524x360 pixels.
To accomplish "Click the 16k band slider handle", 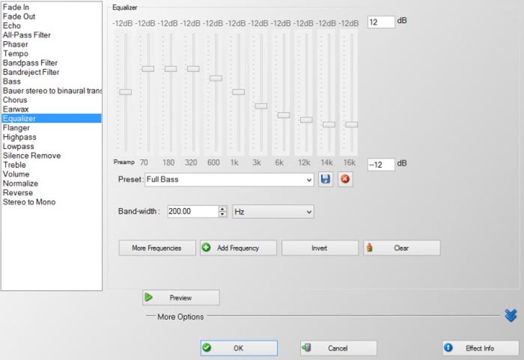I will (x=351, y=125).
